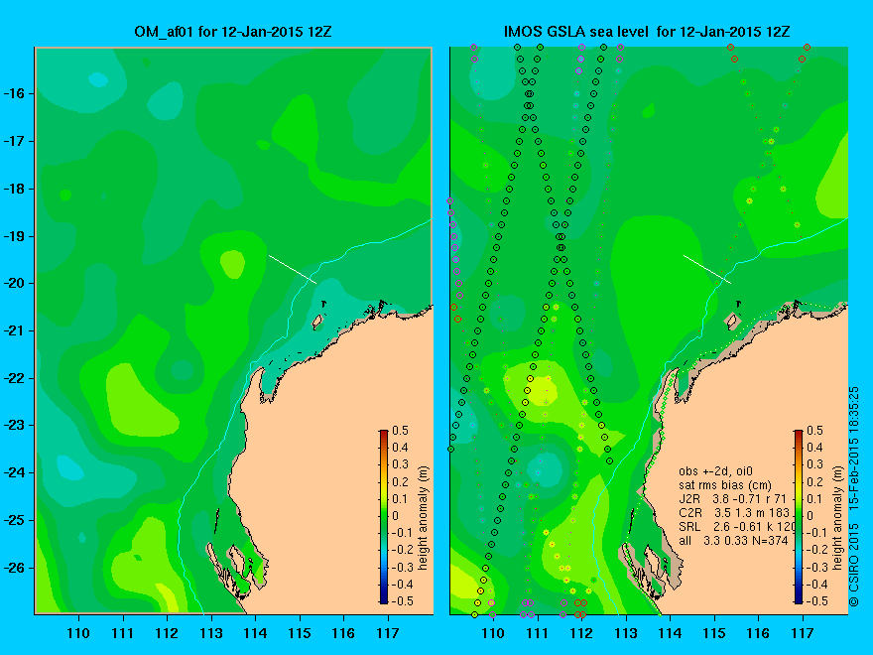Click 'height anomaly (m)' label in IMOS GSLA map
Image resolution: width=873 pixels, height=655 pixels.
point(837,517)
